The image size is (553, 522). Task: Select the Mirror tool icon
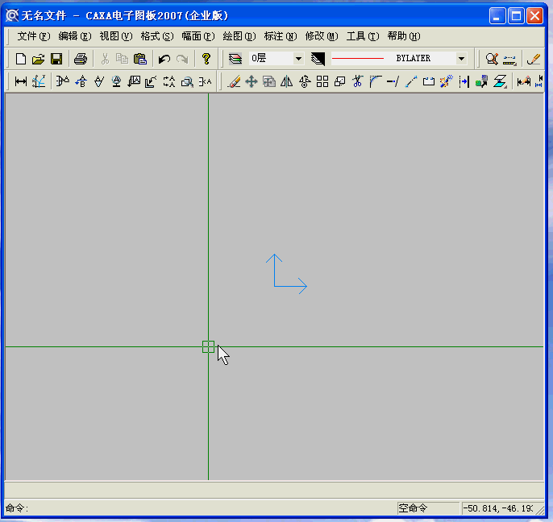[x=286, y=81]
